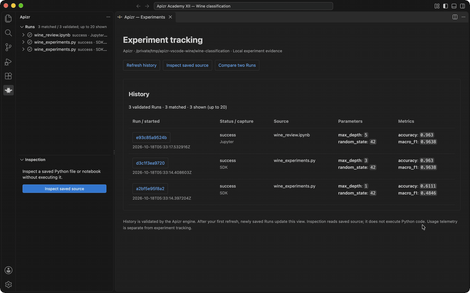Open the Run and Debug view icon
470x293 pixels.
8,62
